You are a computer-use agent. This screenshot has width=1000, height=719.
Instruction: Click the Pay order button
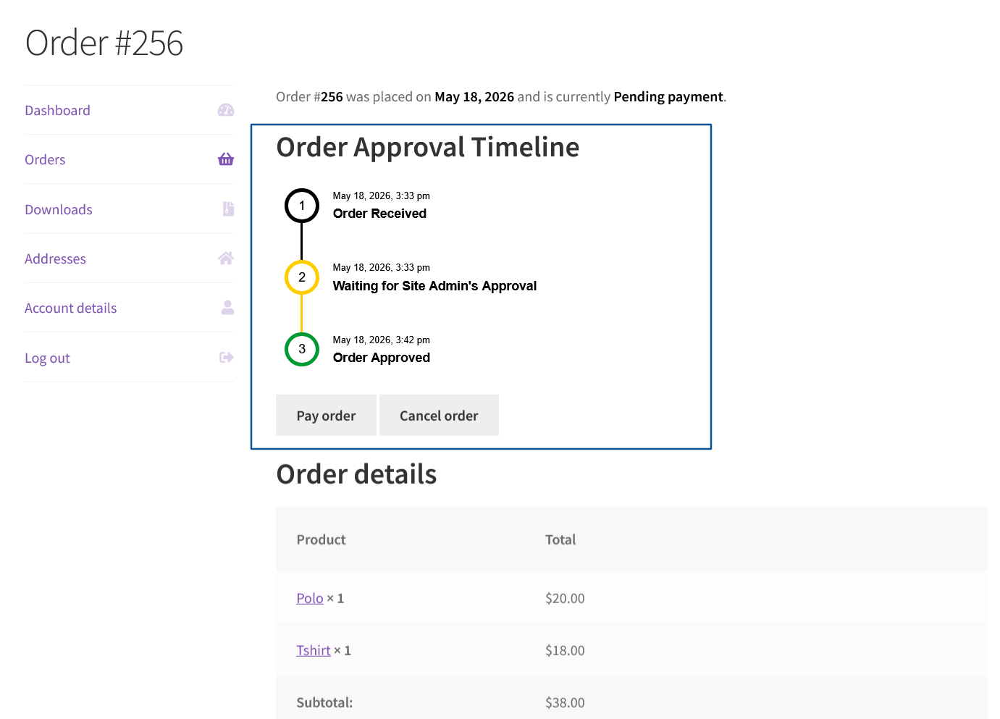point(326,415)
